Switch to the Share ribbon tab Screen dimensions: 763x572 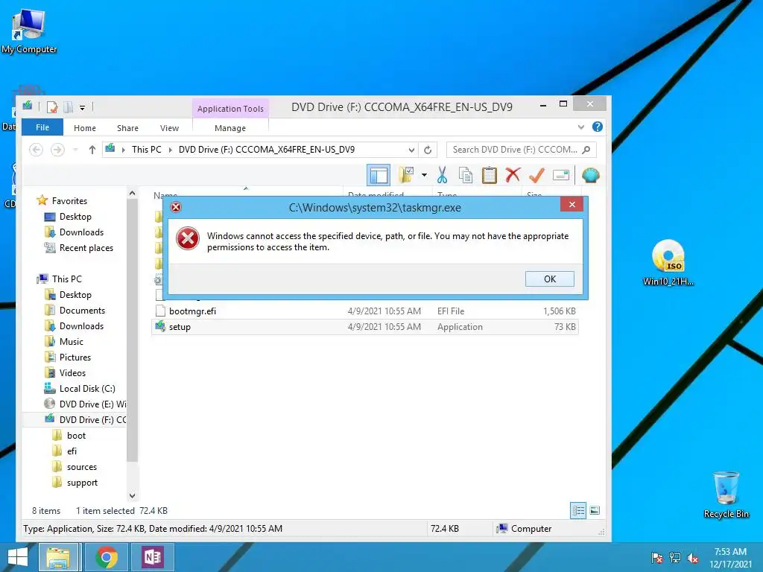pos(127,128)
